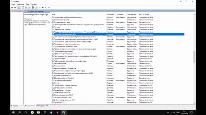Switch to the Расширенный tab
The height and width of the screenshot is (115, 206).
pos(30,106)
